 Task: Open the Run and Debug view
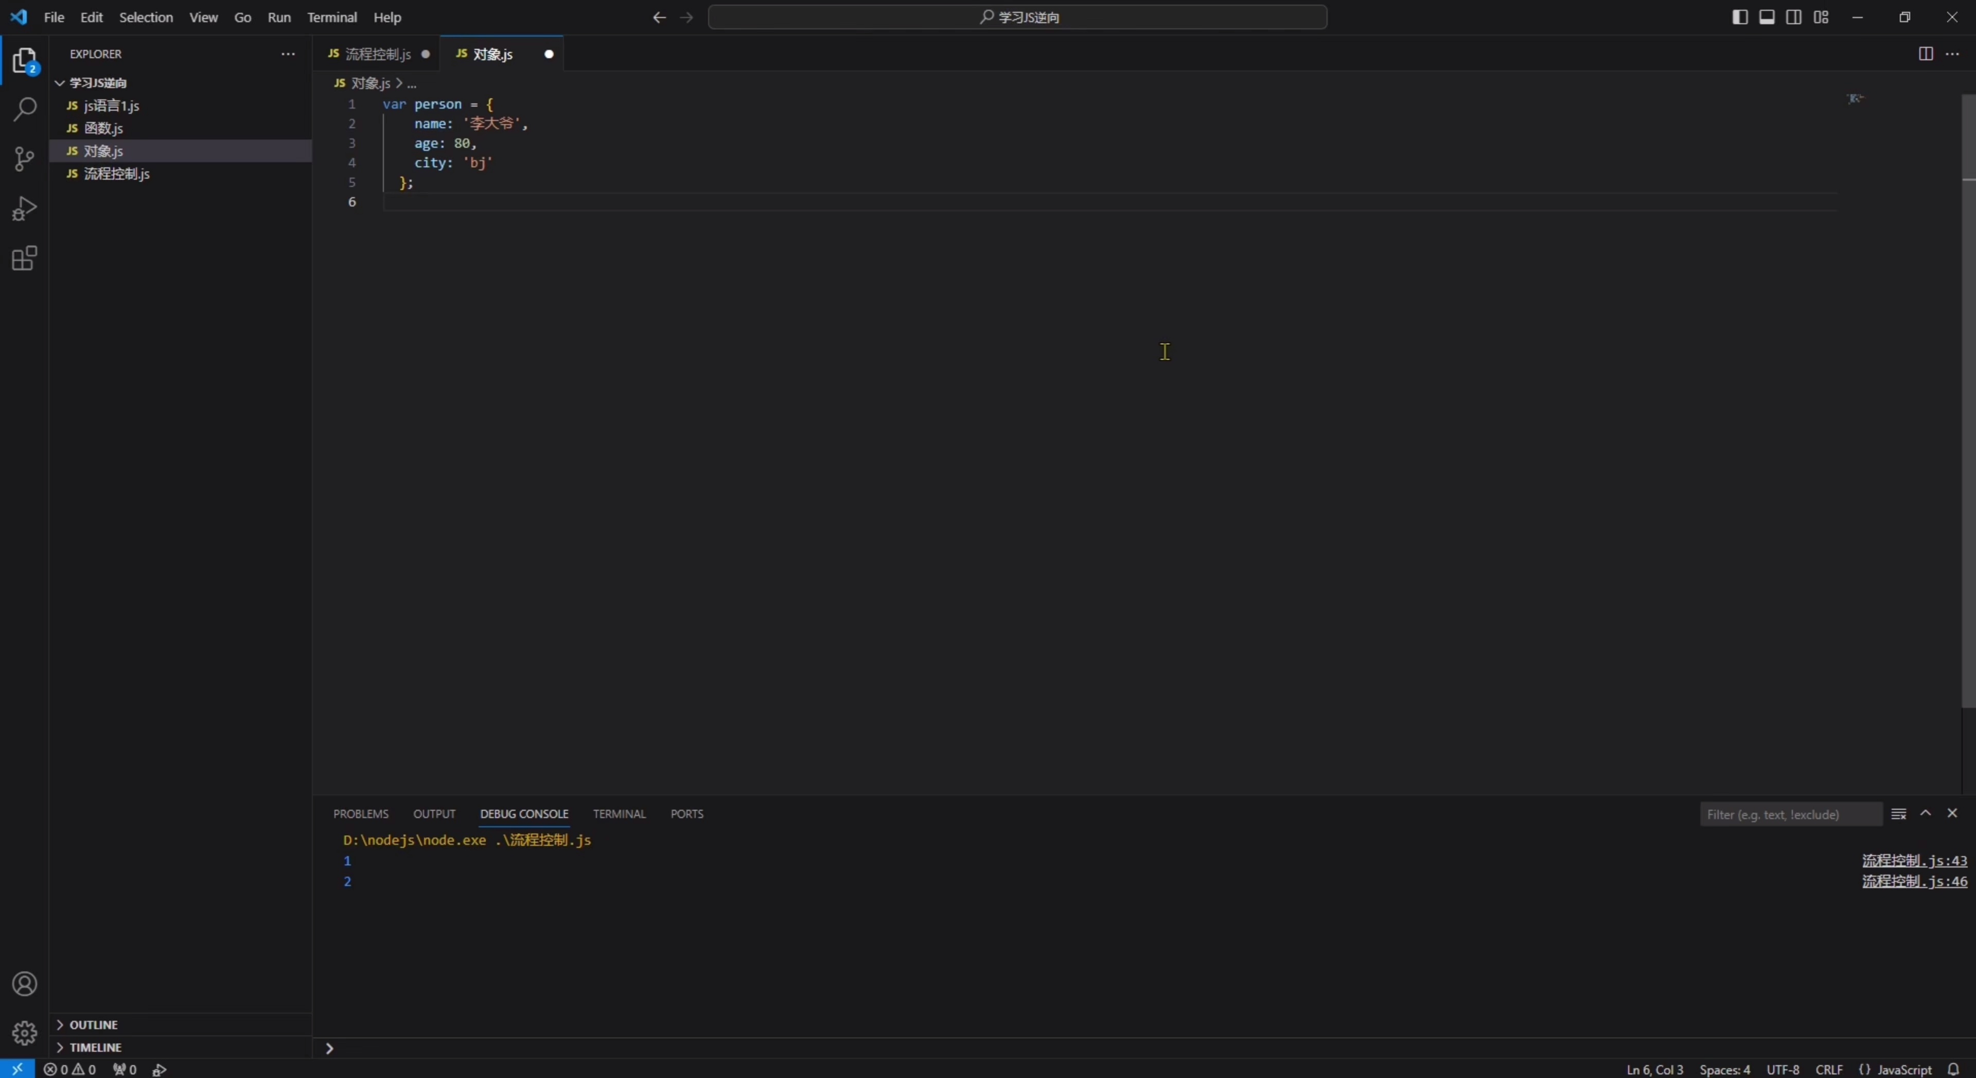[x=25, y=208]
